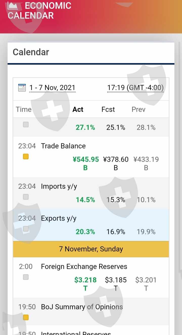Viewport: 182px width, 335px height.
Task: Toggle the checkbox in the 27.1% row
Action: (26, 125)
